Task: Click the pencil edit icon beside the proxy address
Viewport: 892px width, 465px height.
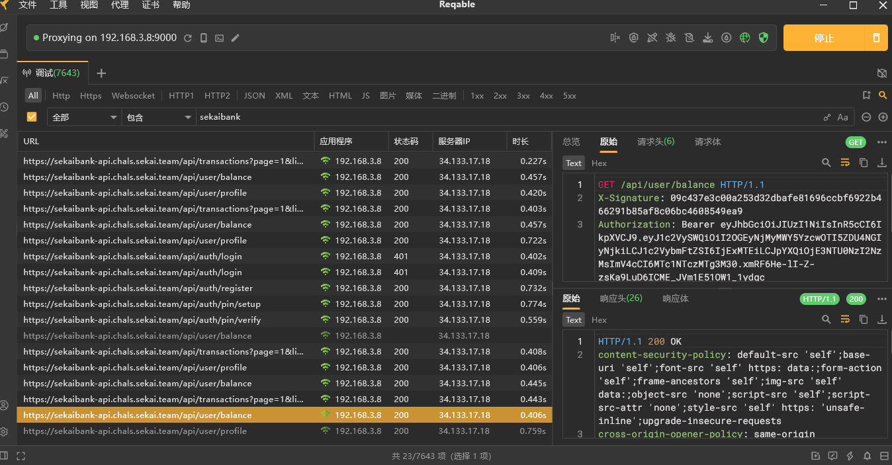Action: point(235,38)
